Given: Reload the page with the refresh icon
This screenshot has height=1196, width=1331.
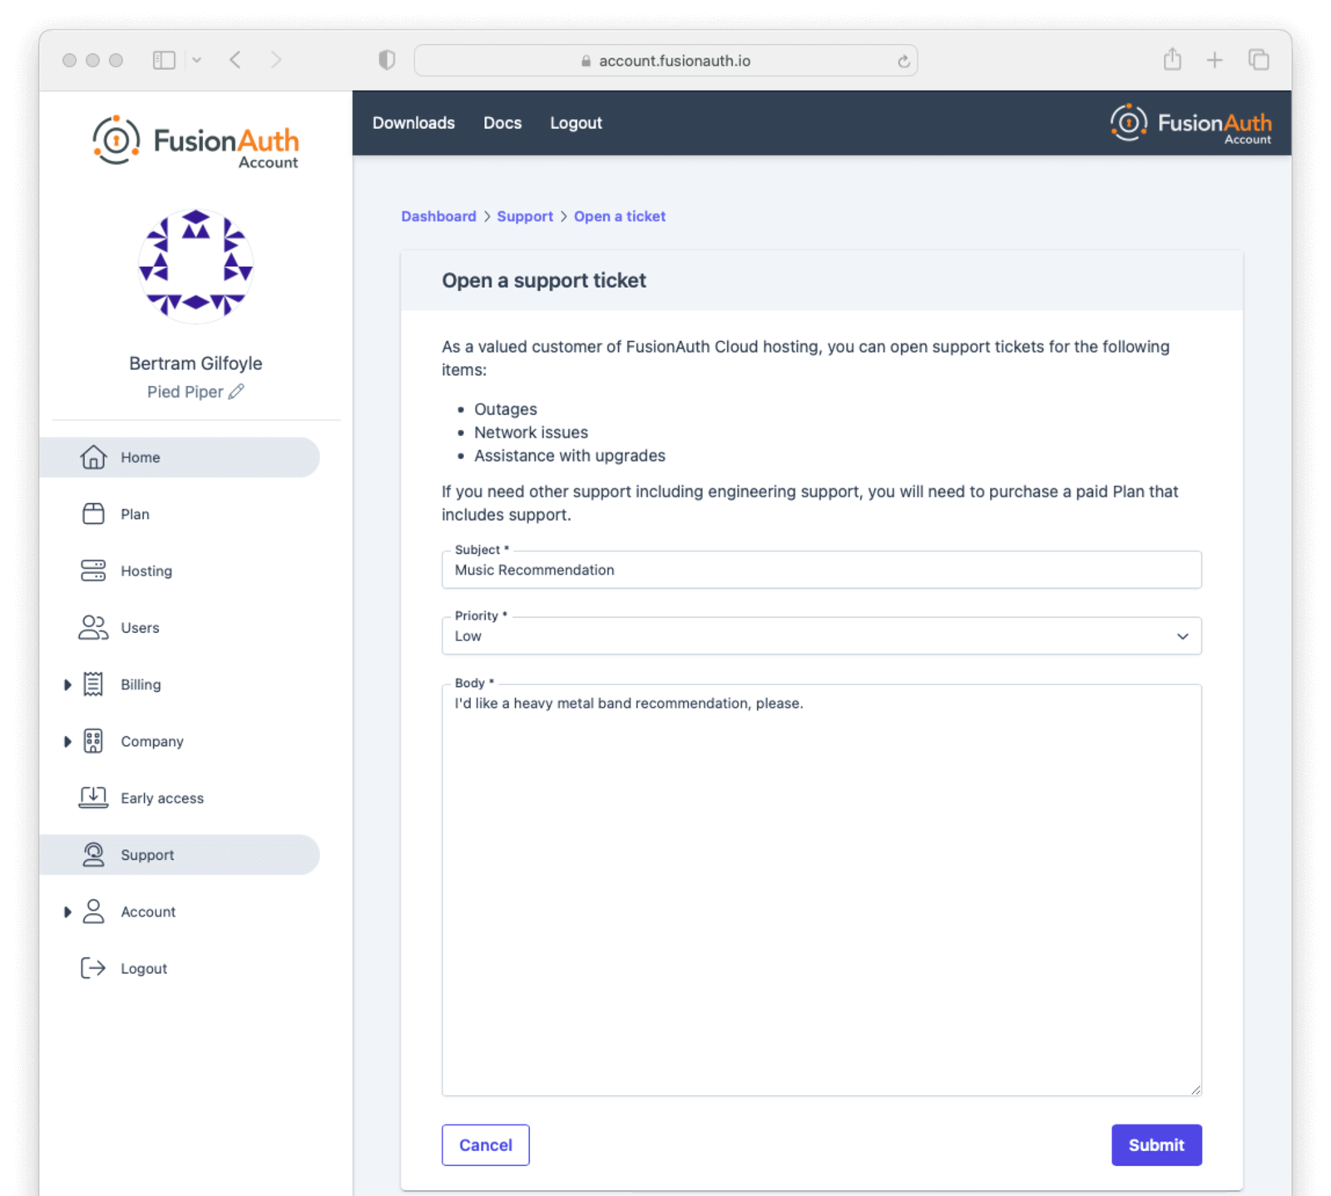Looking at the screenshot, I should [903, 61].
